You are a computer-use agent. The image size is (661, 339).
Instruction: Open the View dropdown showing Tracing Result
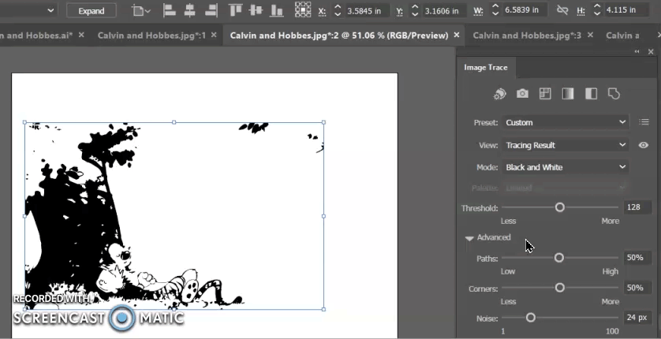coord(565,145)
